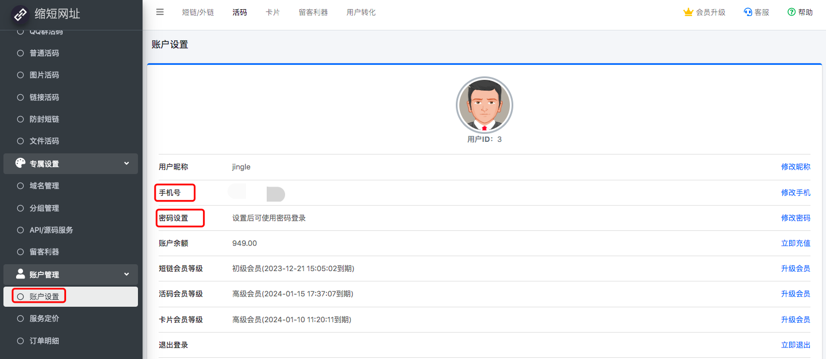Screen dimensions: 826x359
Task: Click the 帮助 question mark icon
Action: coord(792,12)
